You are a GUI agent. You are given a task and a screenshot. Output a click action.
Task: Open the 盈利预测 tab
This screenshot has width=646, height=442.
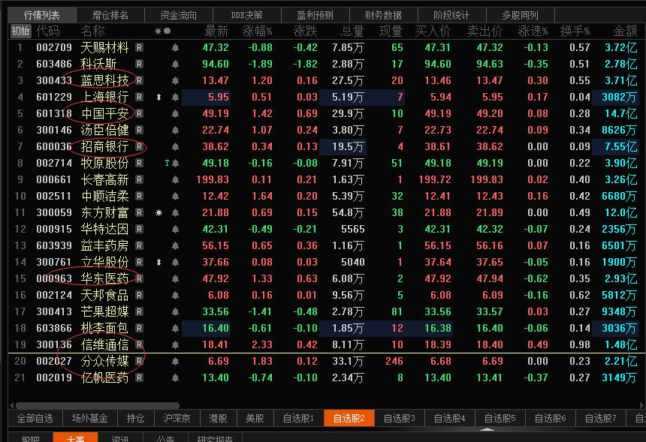(x=315, y=15)
